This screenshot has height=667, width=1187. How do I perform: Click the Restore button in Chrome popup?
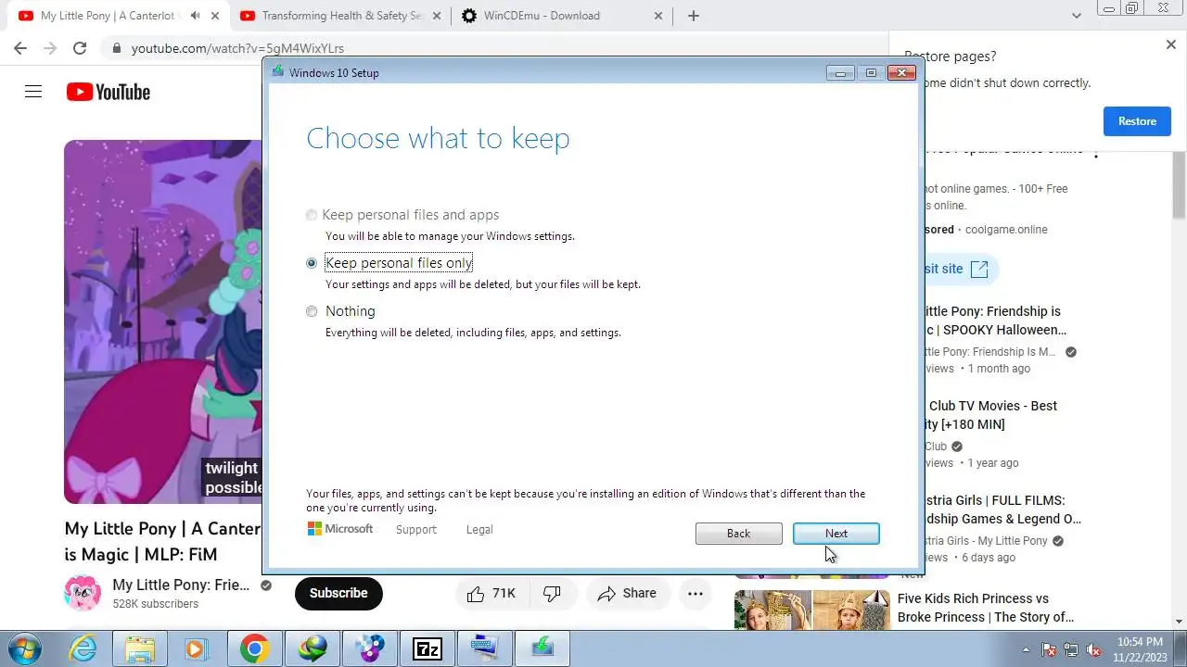click(x=1137, y=121)
